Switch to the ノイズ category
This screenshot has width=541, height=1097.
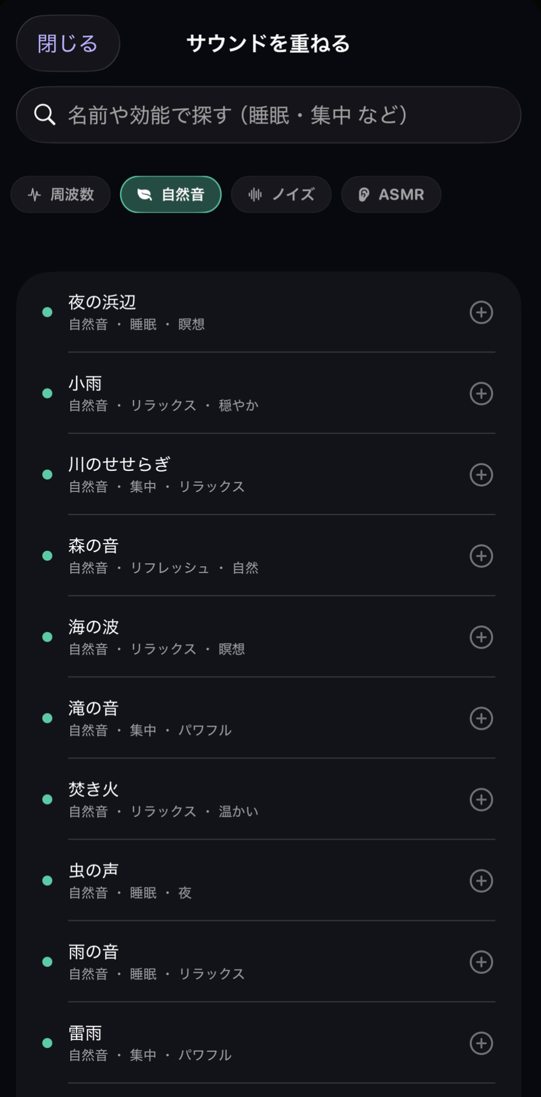pyautogui.click(x=281, y=194)
